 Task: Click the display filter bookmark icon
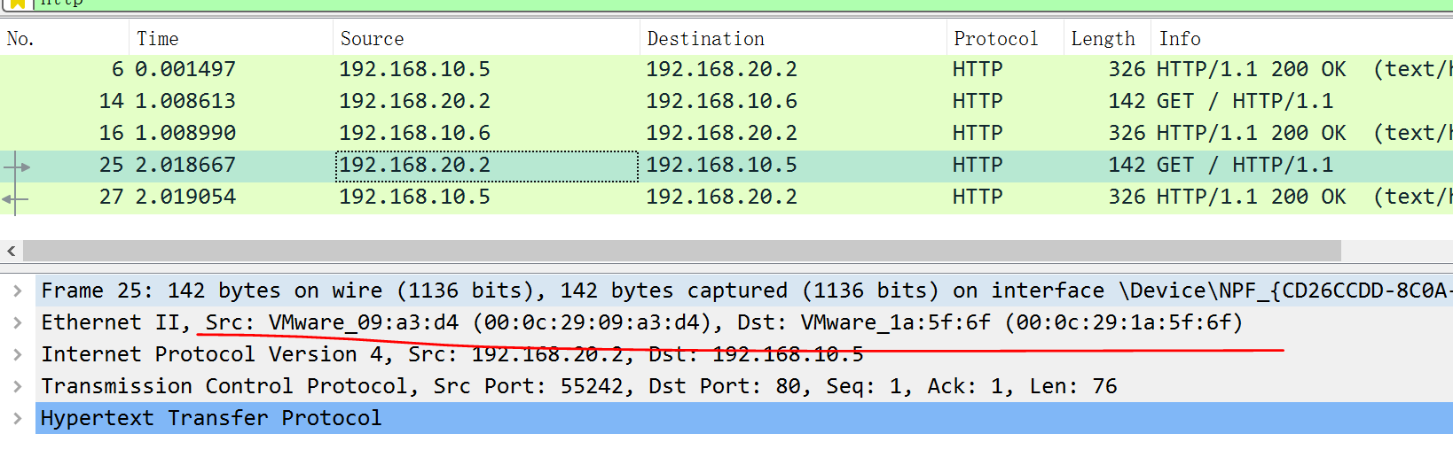tap(17, 4)
